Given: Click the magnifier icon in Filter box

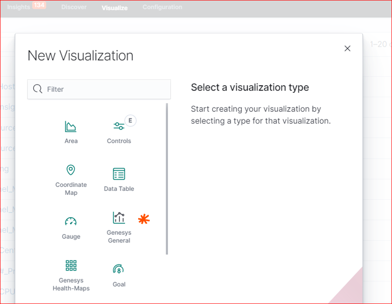Looking at the screenshot, I should click(x=38, y=89).
